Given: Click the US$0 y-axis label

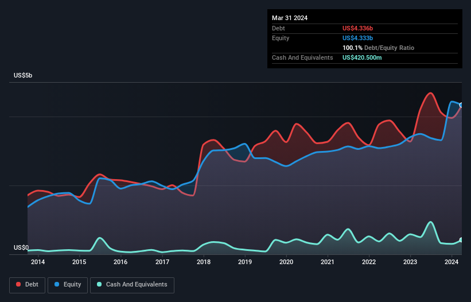Looking at the screenshot, I should 21,247.
